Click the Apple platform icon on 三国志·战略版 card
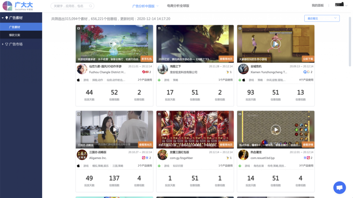Screen dimensions: 353x198 [x=78, y=166]
